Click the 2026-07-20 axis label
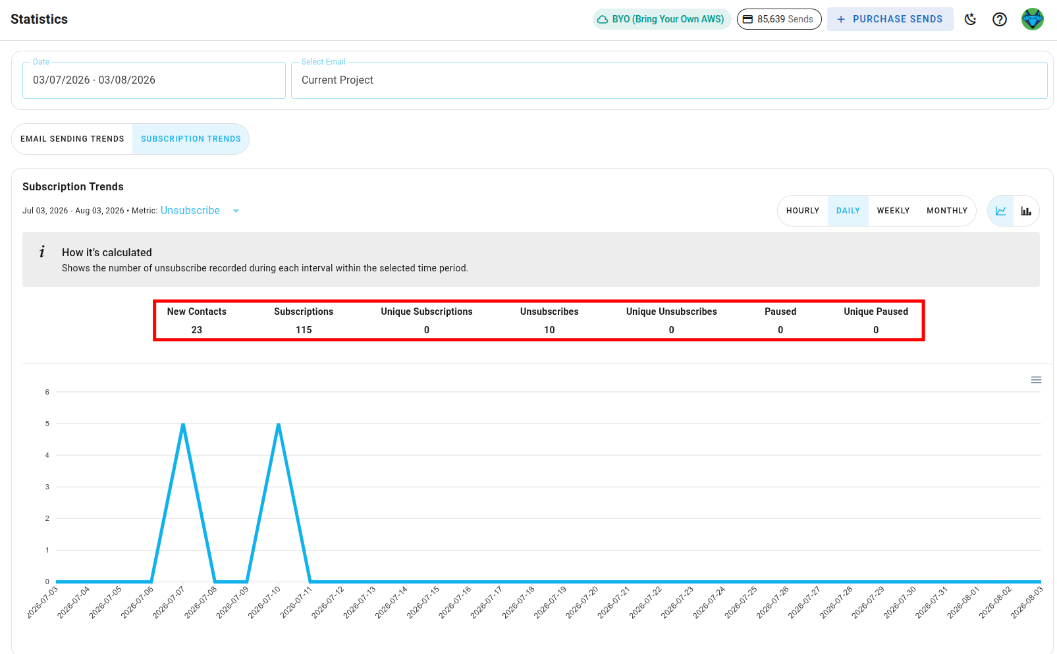Image resolution: width=1057 pixels, height=654 pixels. (x=582, y=602)
